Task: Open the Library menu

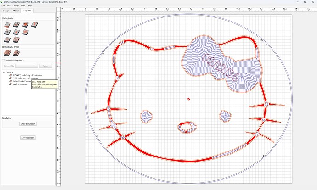Action: click(16, 6)
